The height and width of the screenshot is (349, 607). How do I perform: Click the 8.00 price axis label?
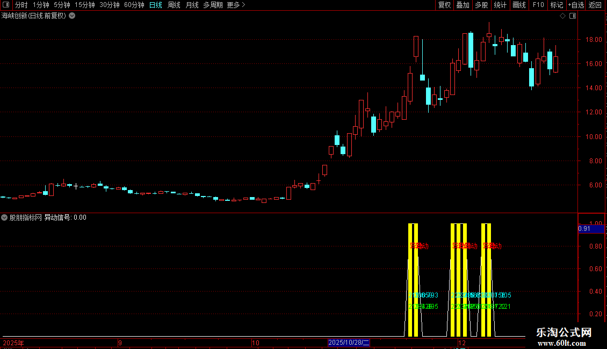(595, 161)
